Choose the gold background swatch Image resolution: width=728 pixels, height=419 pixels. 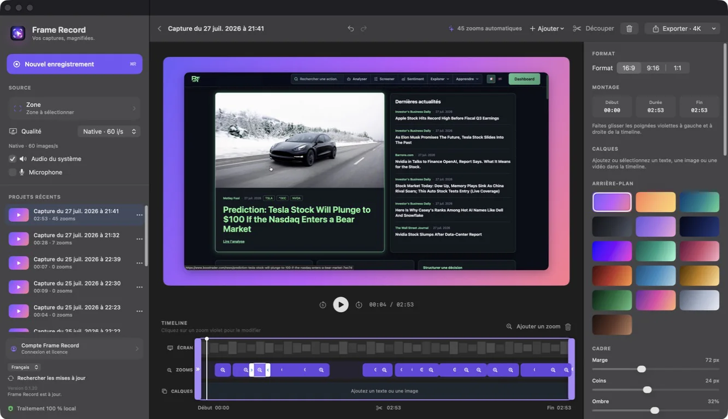click(x=699, y=276)
